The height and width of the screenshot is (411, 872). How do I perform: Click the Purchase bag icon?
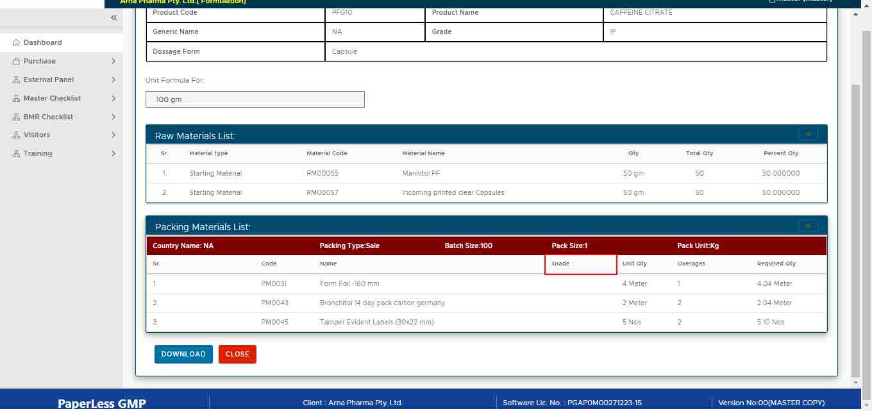(x=17, y=62)
